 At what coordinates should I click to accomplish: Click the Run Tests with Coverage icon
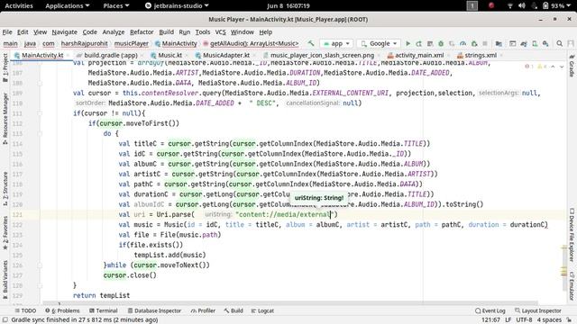(452, 43)
